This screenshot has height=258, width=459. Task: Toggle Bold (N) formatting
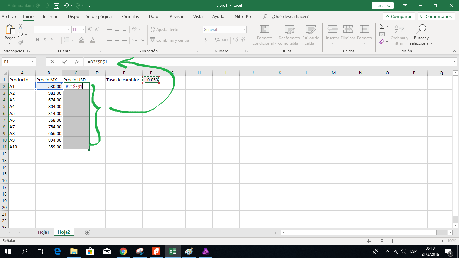click(x=38, y=40)
